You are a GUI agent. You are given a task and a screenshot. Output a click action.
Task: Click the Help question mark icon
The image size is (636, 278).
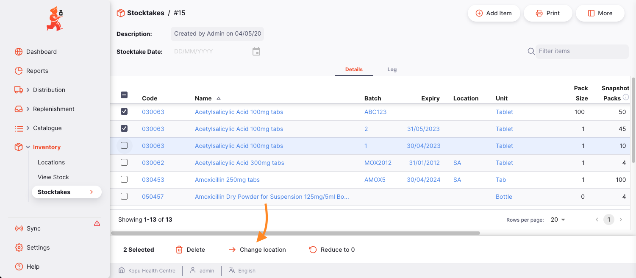pos(19,267)
